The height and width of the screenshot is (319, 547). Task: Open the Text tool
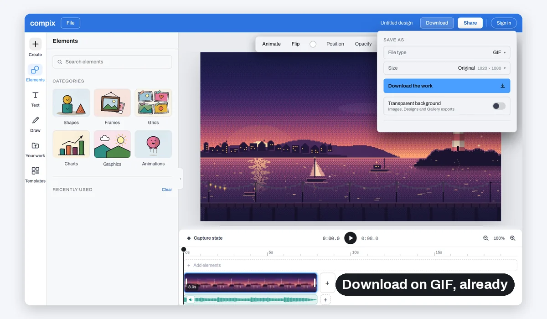35,98
